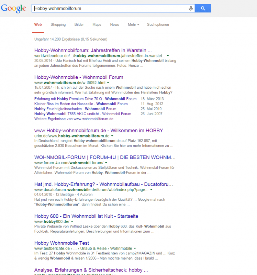Click Weitere Ergebnisse von www.wohnmobilforum.de

click(74, 119)
